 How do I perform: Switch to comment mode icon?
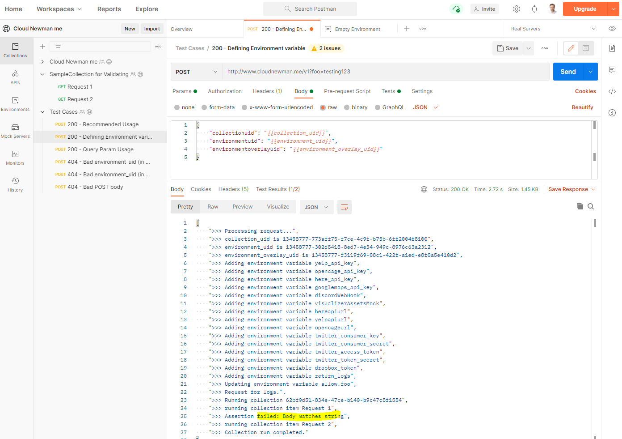point(586,48)
